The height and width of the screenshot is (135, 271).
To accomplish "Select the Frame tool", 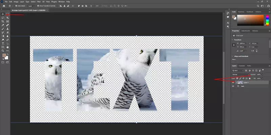I will click(x=7, y=21).
